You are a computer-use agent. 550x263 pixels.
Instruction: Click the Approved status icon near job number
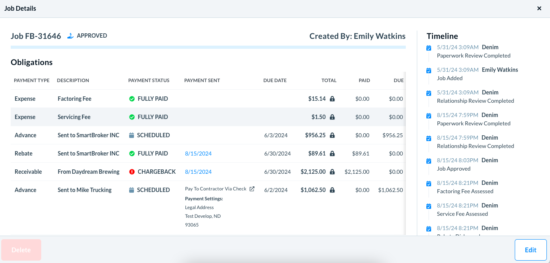[71, 36]
